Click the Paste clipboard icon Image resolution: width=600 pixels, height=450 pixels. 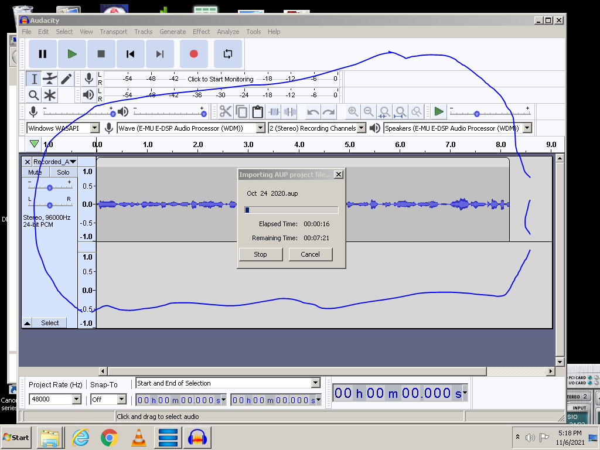point(258,112)
